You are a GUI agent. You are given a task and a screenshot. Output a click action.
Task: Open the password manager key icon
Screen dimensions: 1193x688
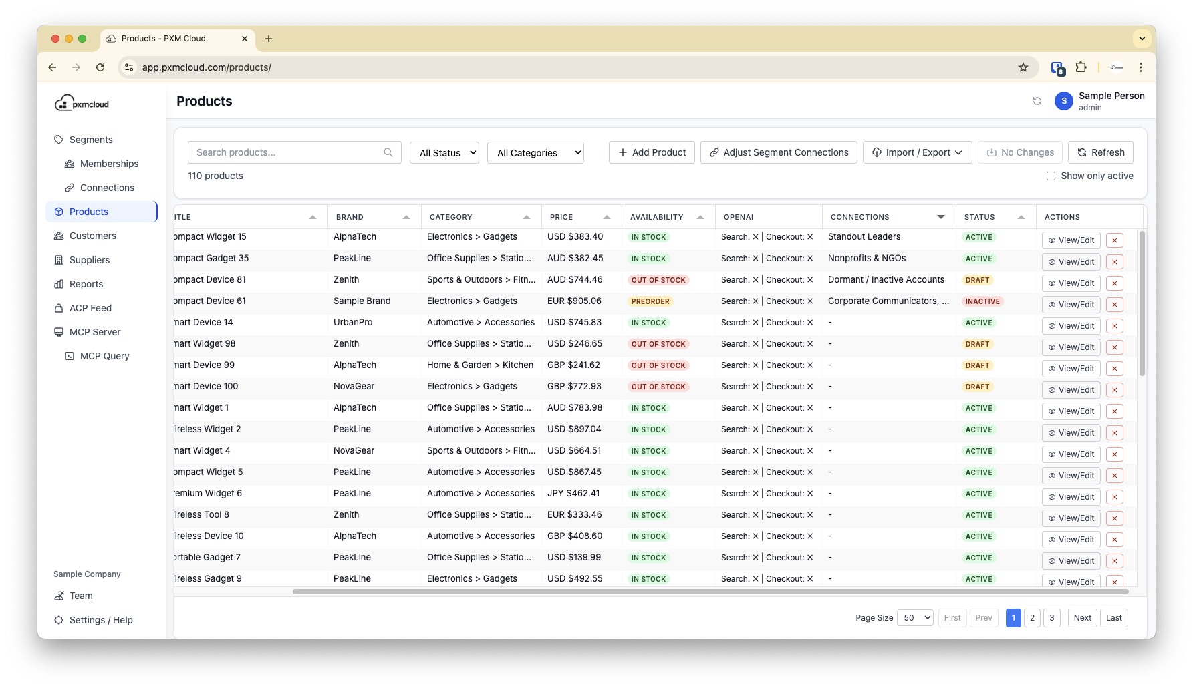pos(1117,67)
